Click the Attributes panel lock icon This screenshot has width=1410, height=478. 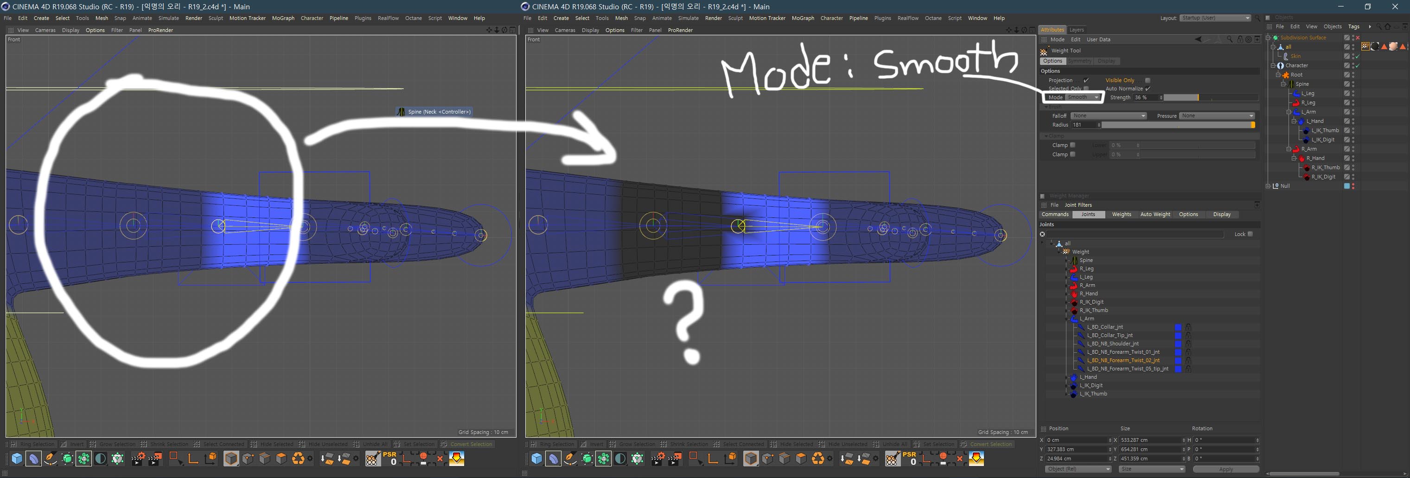pyautogui.click(x=1240, y=39)
